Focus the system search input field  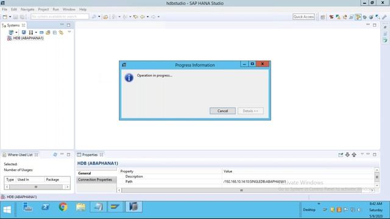click(x=60, y=16)
